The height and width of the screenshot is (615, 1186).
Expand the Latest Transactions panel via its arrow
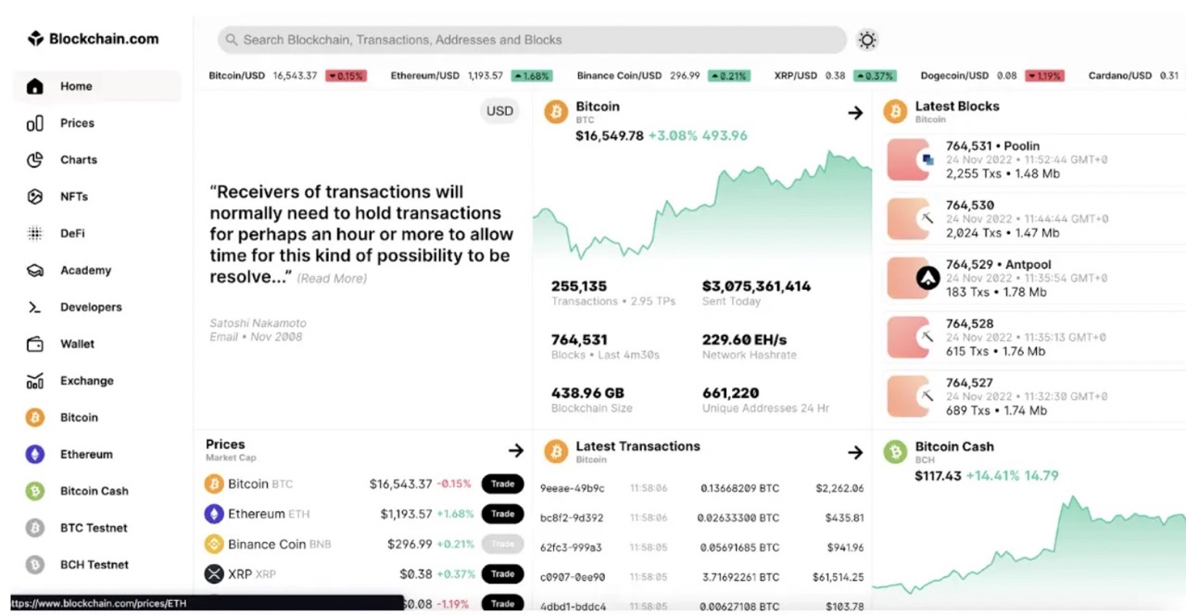pyautogui.click(x=854, y=452)
